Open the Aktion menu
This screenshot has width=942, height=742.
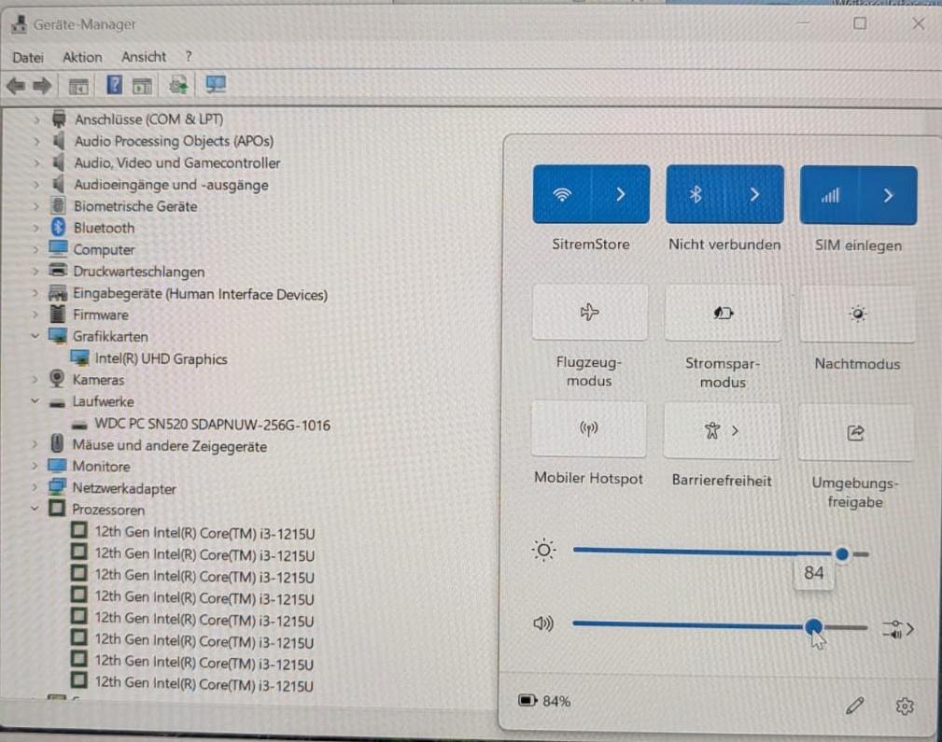pyautogui.click(x=82, y=57)
